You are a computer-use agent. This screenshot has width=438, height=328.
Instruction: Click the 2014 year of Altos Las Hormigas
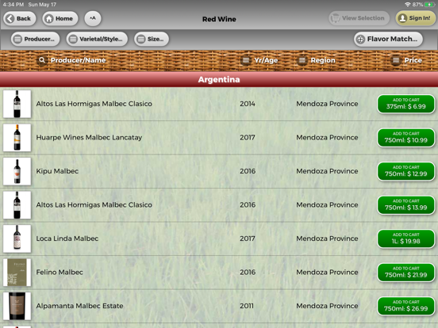[248, 104]
